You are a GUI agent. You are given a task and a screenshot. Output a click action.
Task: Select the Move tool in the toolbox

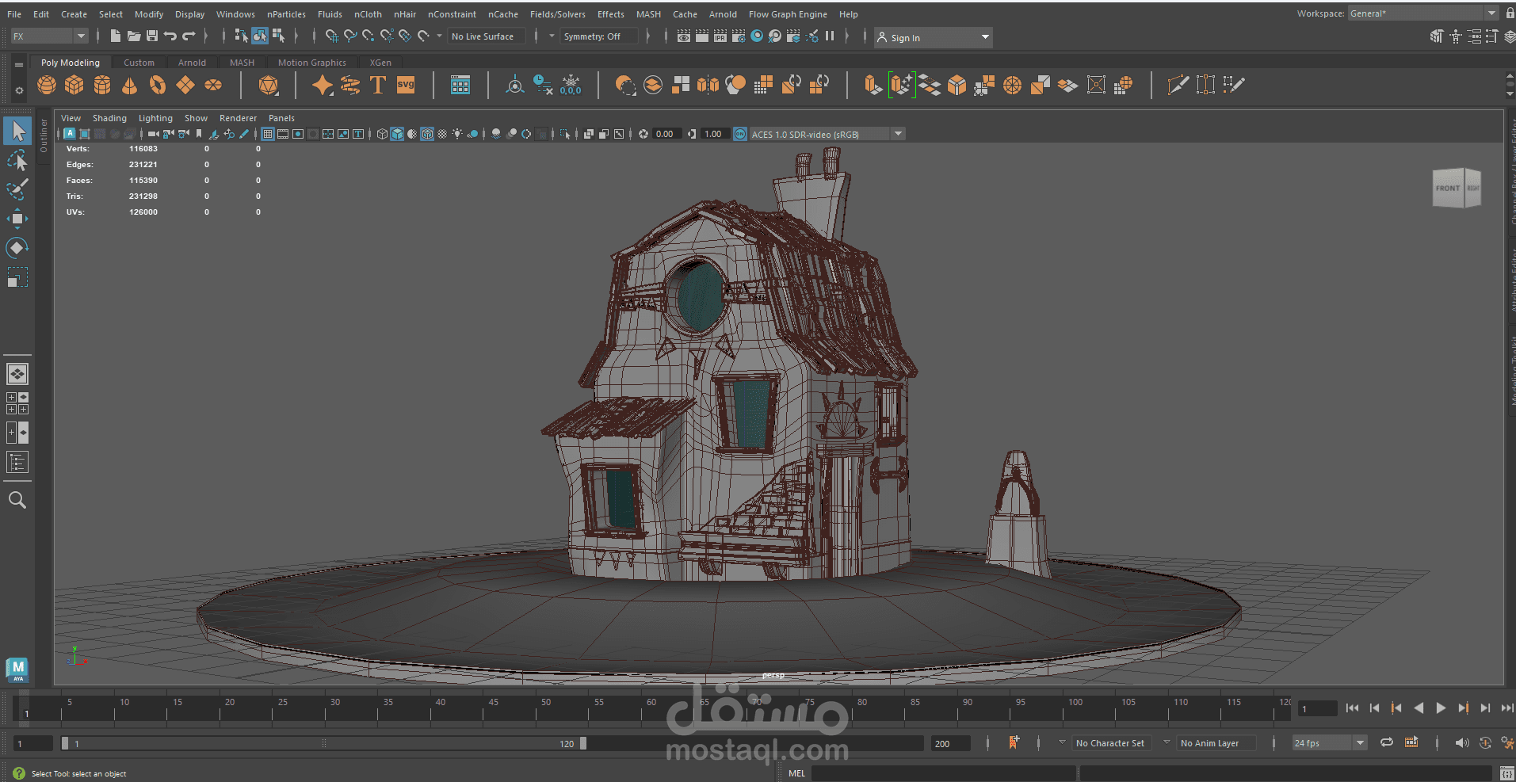17,219
